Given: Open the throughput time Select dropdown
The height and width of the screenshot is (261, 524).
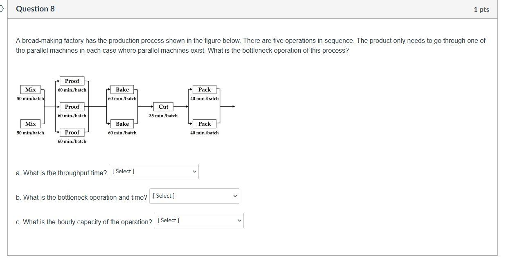Looking at the screenshot, I should pyautogui.click(x=153, y=171).
